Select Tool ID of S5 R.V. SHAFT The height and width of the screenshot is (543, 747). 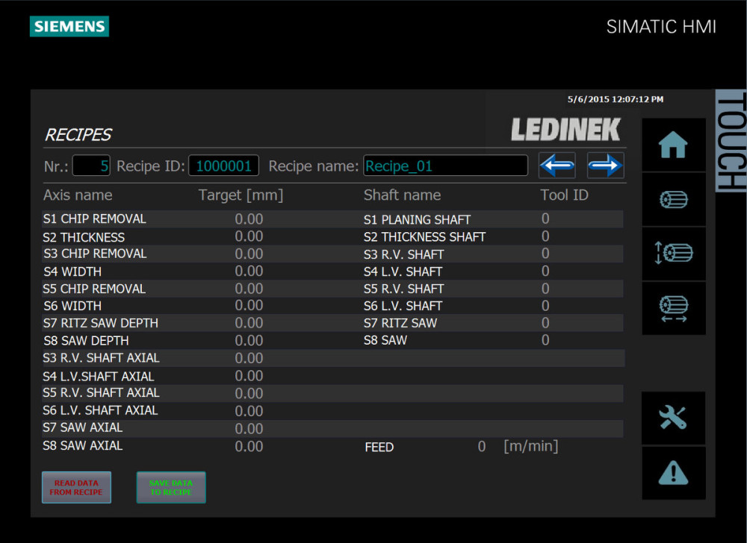point(545,289)
